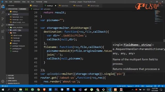Open the Help menu

click(45, 2)
